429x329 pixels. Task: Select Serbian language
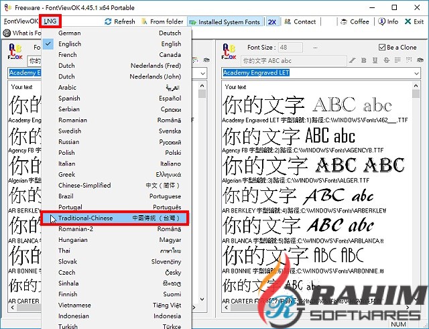point(116,109)
